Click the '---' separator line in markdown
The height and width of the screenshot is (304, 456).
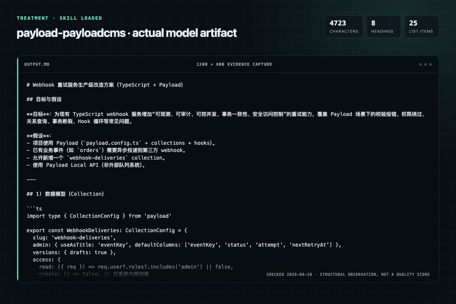tap(31, 179)
